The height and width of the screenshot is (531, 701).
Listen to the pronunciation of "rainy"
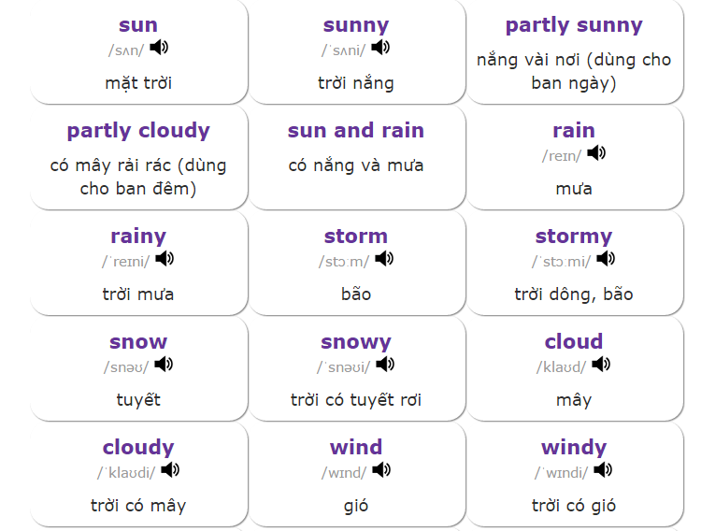point(165,259)
